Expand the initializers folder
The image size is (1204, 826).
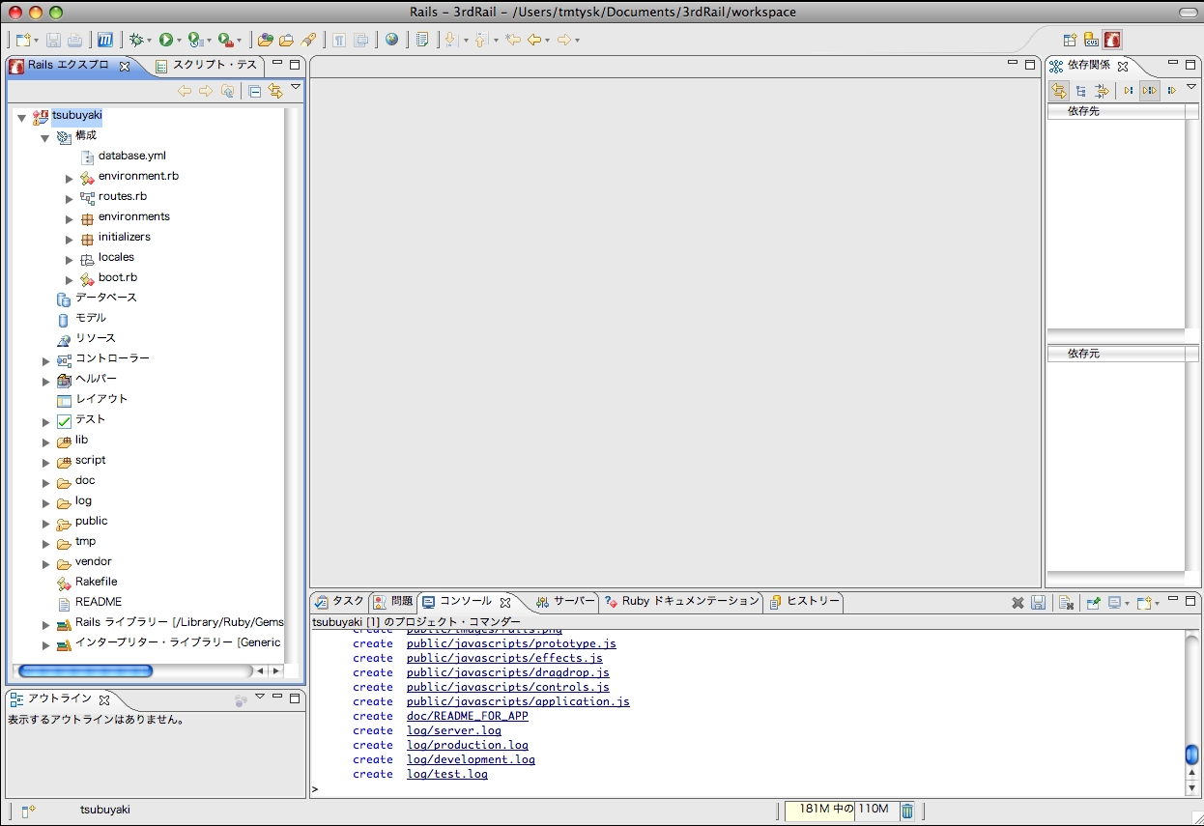[70, 240]
